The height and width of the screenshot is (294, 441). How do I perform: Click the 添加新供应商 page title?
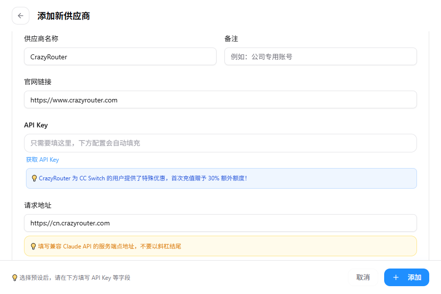coord(64,16)
